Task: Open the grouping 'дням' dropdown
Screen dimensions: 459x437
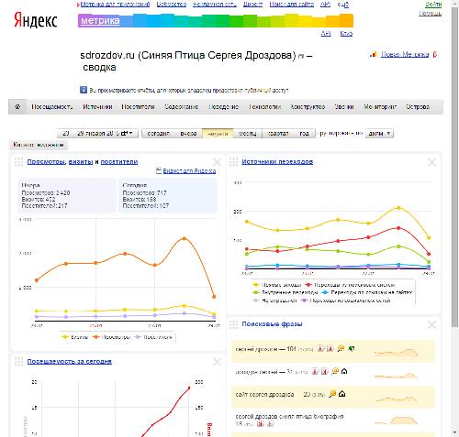Action: pyautogui.click(x=379, y=134)
